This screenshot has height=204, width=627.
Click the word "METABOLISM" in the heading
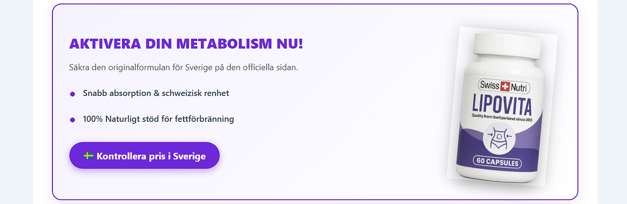point(222,44)
